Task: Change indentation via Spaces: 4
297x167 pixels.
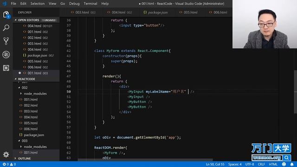Action: (235, 164)
